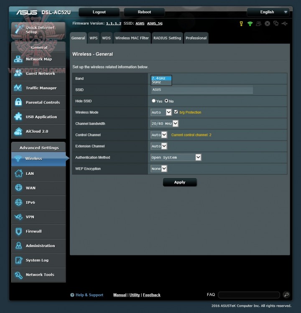Viewport: 301px width, 313px height.
Task: Open Traffic Manager via its graph icon
Action: point(18,88)
